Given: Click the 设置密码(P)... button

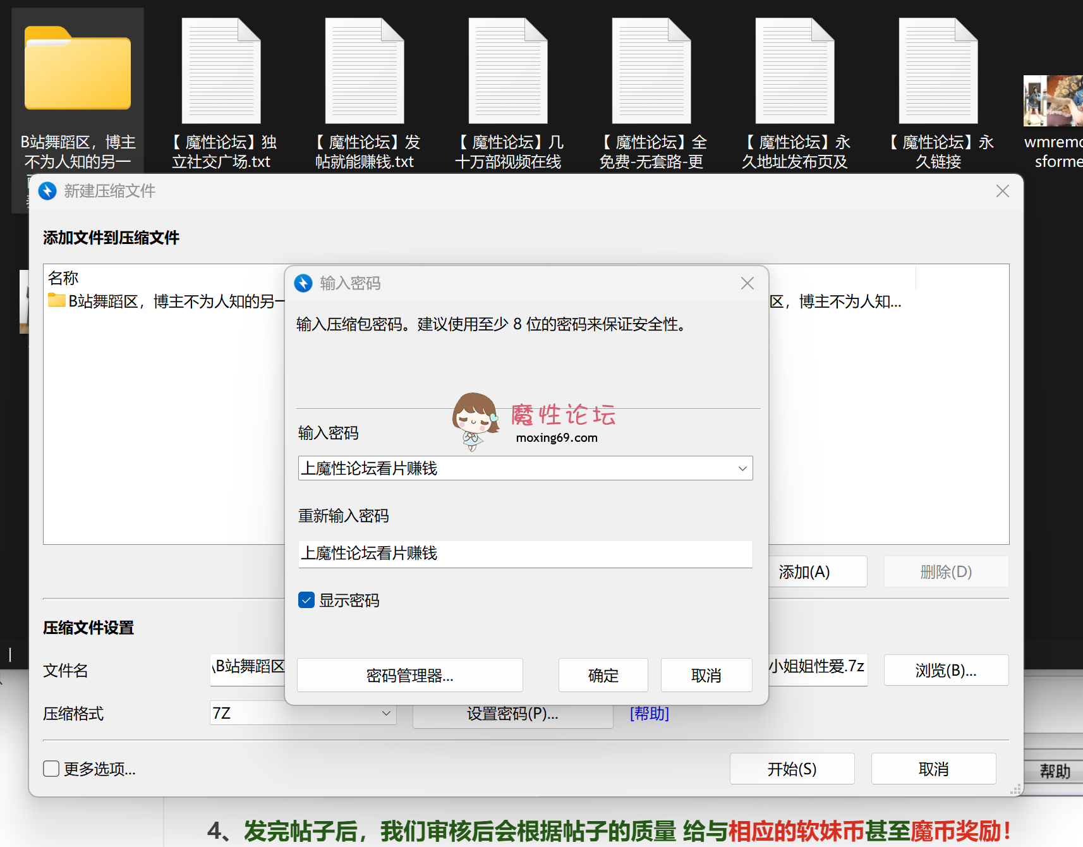Looking at the screenshot, I should pyautogui.click(x=512, y=714).
